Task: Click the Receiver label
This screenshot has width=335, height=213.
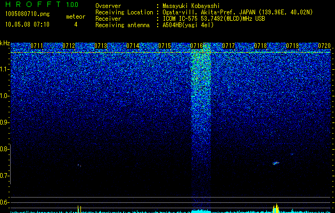Action: [108, 19]
